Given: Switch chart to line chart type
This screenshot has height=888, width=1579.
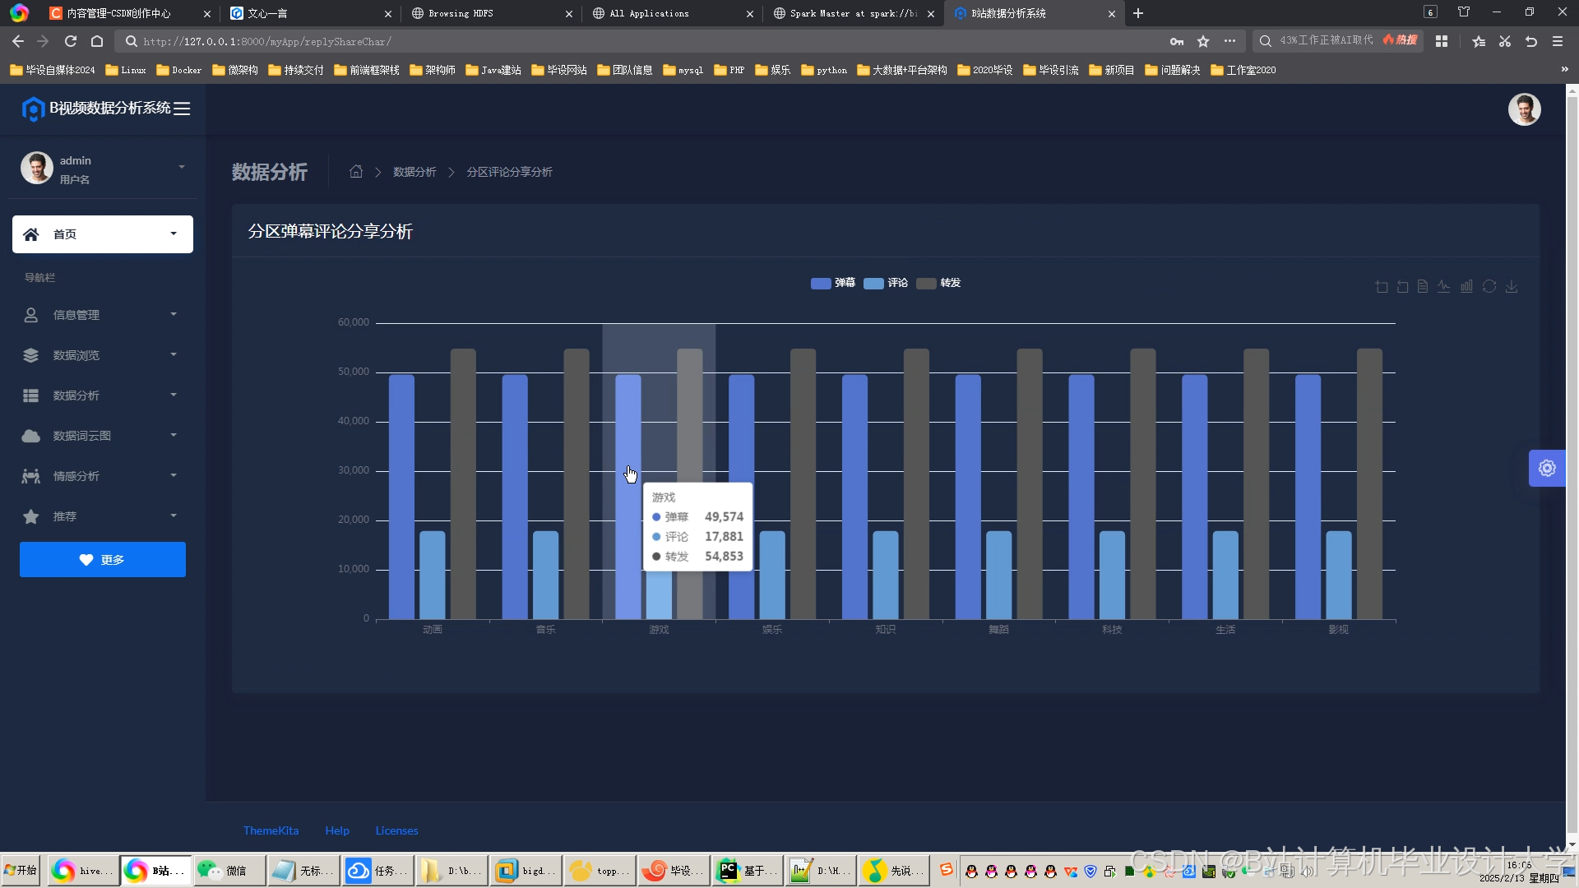Looking at the screenshot, I should [1444, 287].
